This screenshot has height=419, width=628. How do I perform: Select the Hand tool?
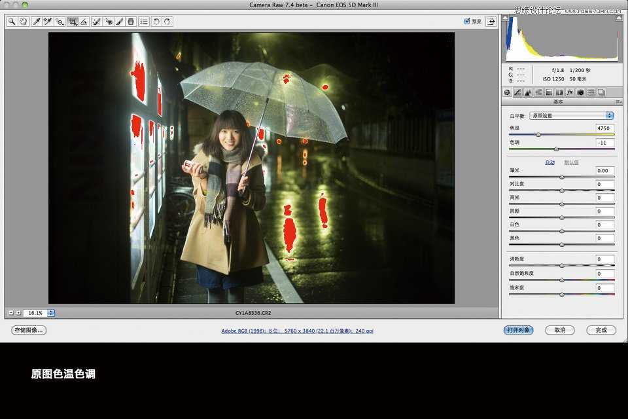[24, 21]
